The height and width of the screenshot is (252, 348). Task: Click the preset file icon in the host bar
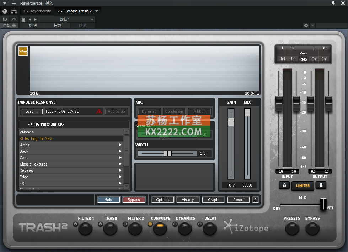[23, 20]
